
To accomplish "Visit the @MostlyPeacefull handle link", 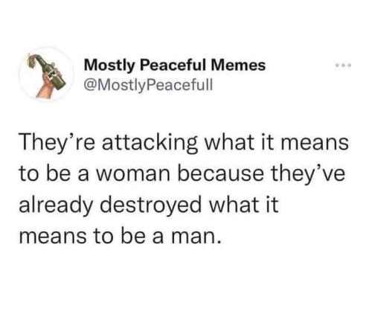I will click(148, 85).
